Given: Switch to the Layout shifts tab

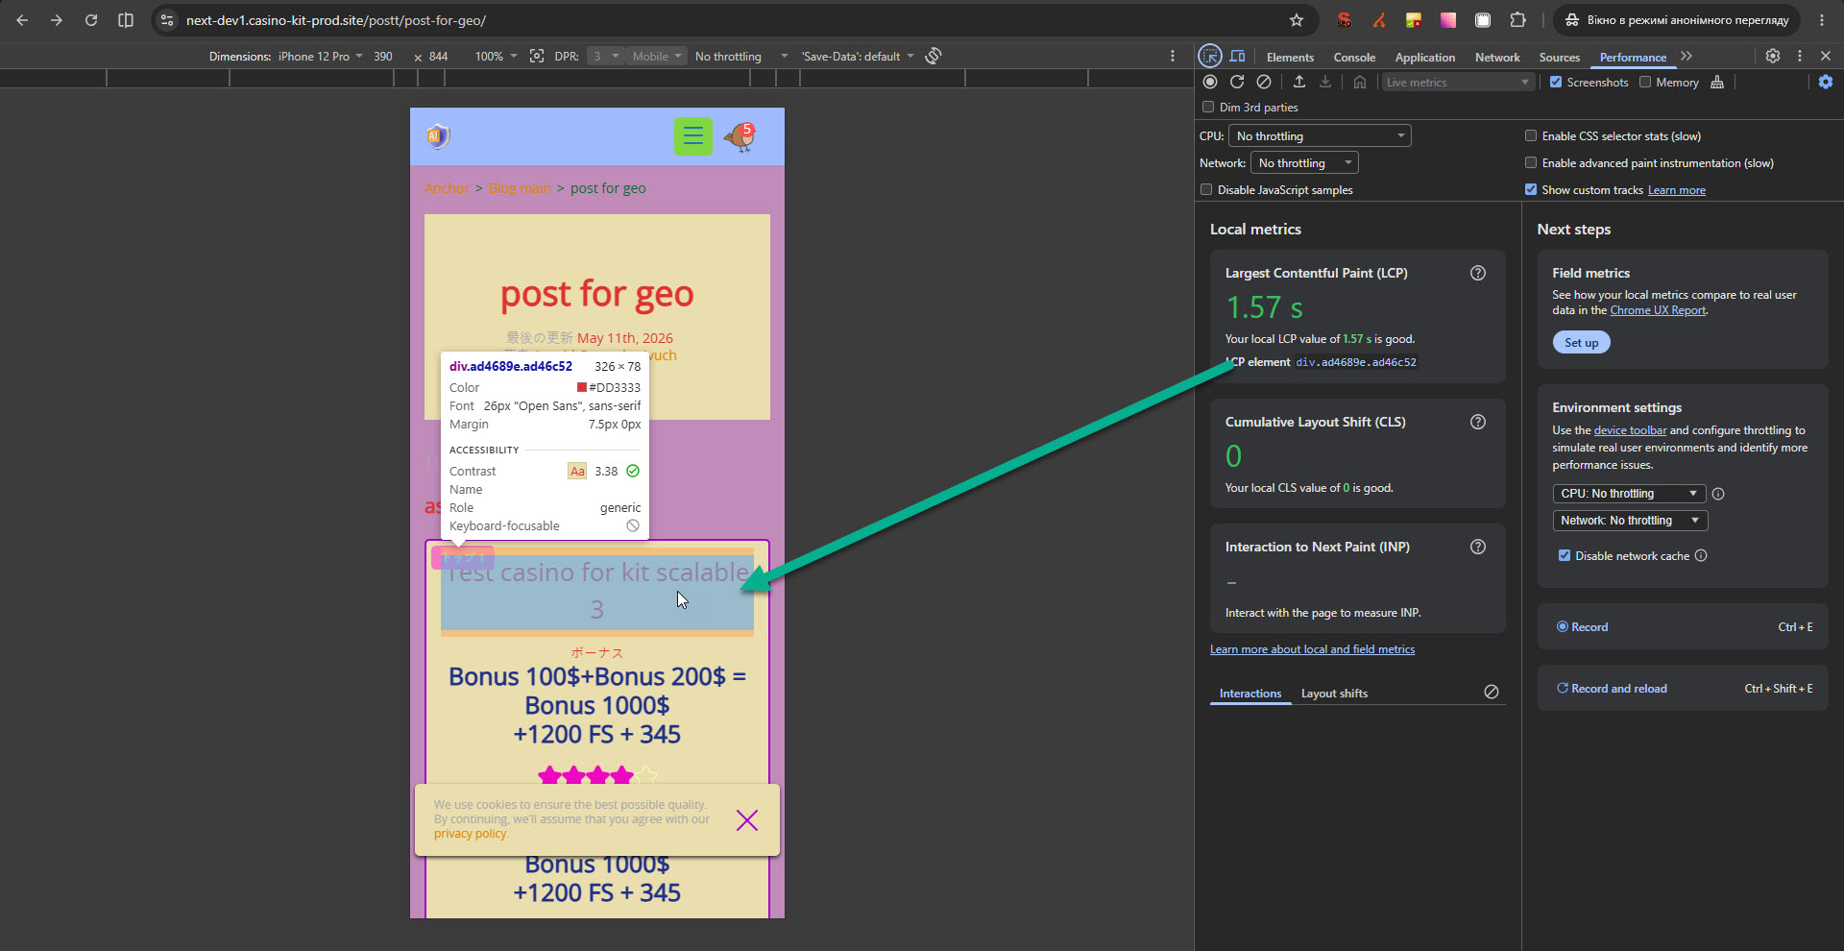Looking at the screenshot, I should pos(1334,693).
